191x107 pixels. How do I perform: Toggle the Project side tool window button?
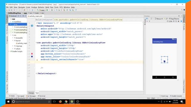[x=7, y=19]
